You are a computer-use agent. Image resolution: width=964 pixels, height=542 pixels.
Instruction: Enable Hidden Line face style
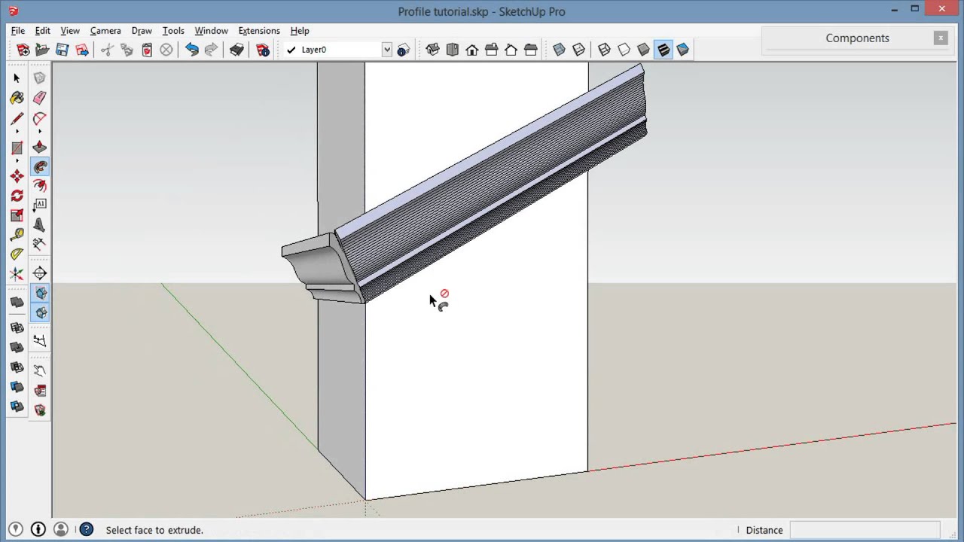coord(624,50)
